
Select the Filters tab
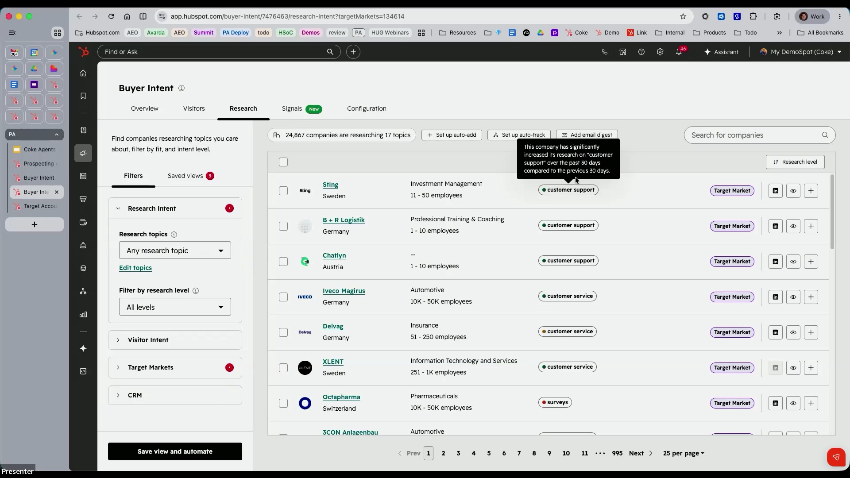(133, 176)
